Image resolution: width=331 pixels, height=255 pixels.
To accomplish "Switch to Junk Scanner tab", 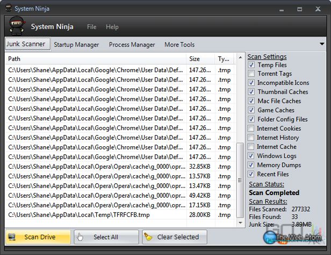I will coord(27,44).
